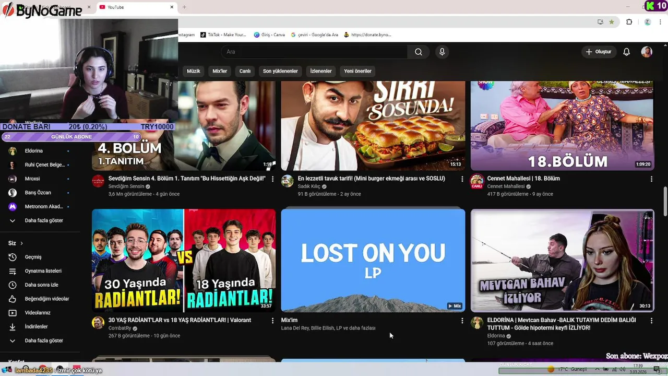Click the Oluştur create button

point(599,52)
